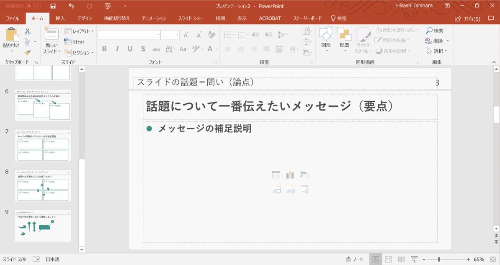
Task: Click the zoom slider handle
Action: (439, 259)
